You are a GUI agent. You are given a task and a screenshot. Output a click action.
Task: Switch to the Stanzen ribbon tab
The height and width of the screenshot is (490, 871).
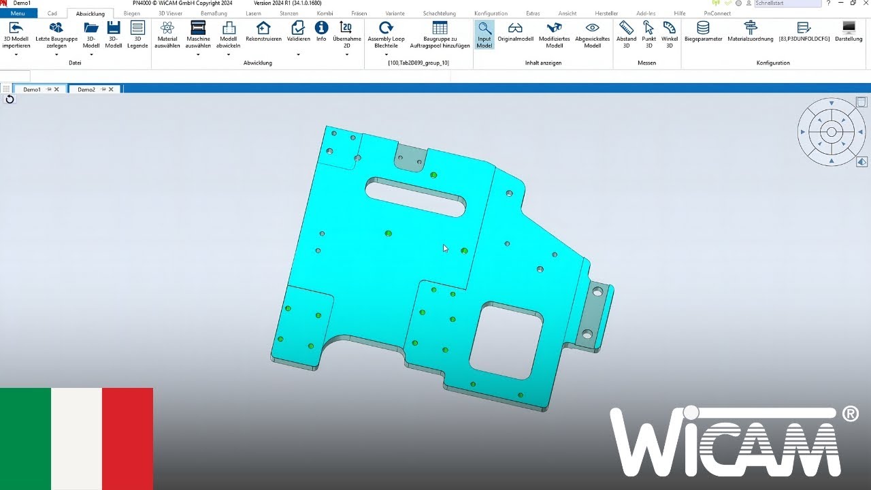click(x=289, y=14)
